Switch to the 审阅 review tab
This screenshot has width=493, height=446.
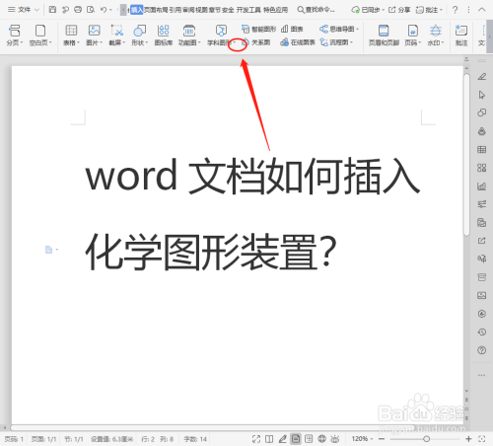[188, 10]
